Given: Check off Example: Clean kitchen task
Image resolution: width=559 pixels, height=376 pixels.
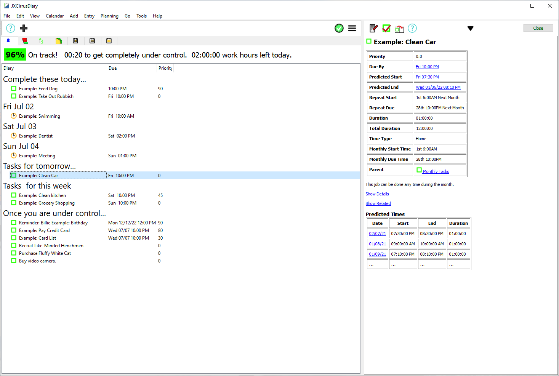Looking at the screenshot, I should pos(14,195).
